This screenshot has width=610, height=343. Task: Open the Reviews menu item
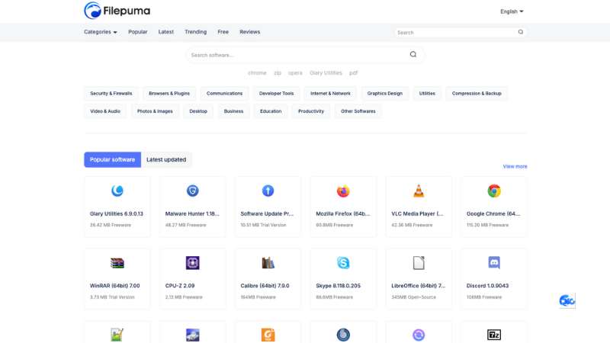pos(250,32)
